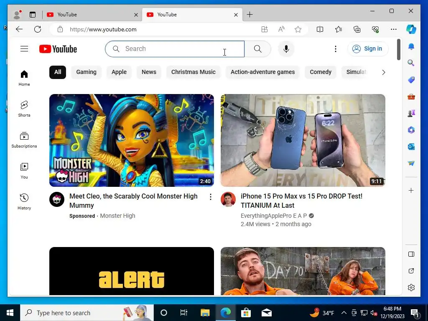Viewport: 428px width, 321px height.
Task: Open Tools briefcase in Edge sidebar
Action: pos(411,97)
